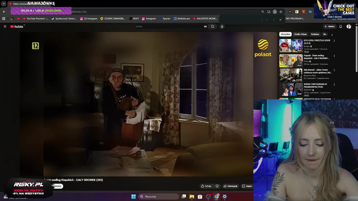Viewport: 358px width, 201px height.
Task: Switch to Chrome in the taskbar
Action: (216, 197)
